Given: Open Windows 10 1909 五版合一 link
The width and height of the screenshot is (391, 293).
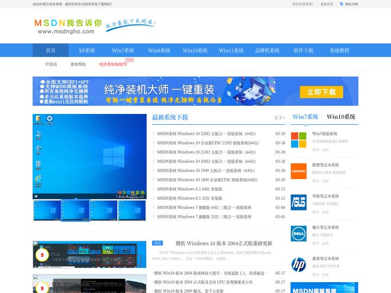Looking at the screenshot, I should coord(206,171).
